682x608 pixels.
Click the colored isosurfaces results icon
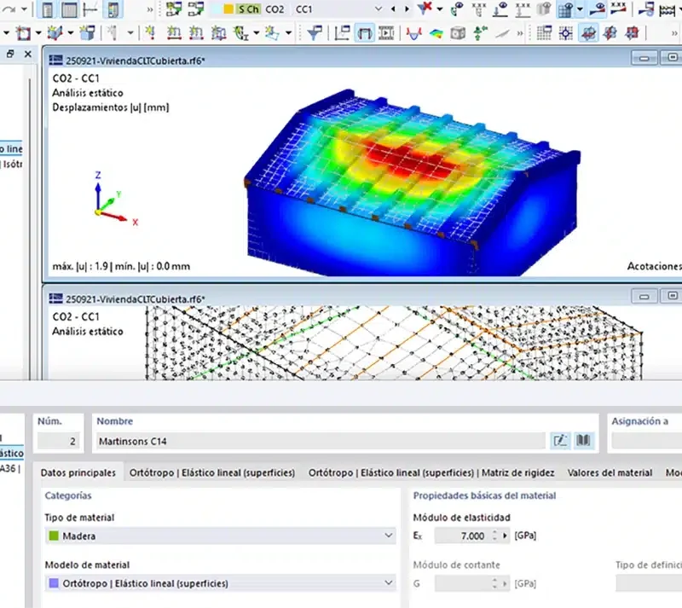tap(436, 33)
